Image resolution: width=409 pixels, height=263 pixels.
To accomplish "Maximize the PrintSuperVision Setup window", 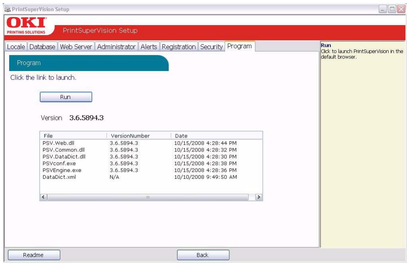I will click(x=392, y=10).
